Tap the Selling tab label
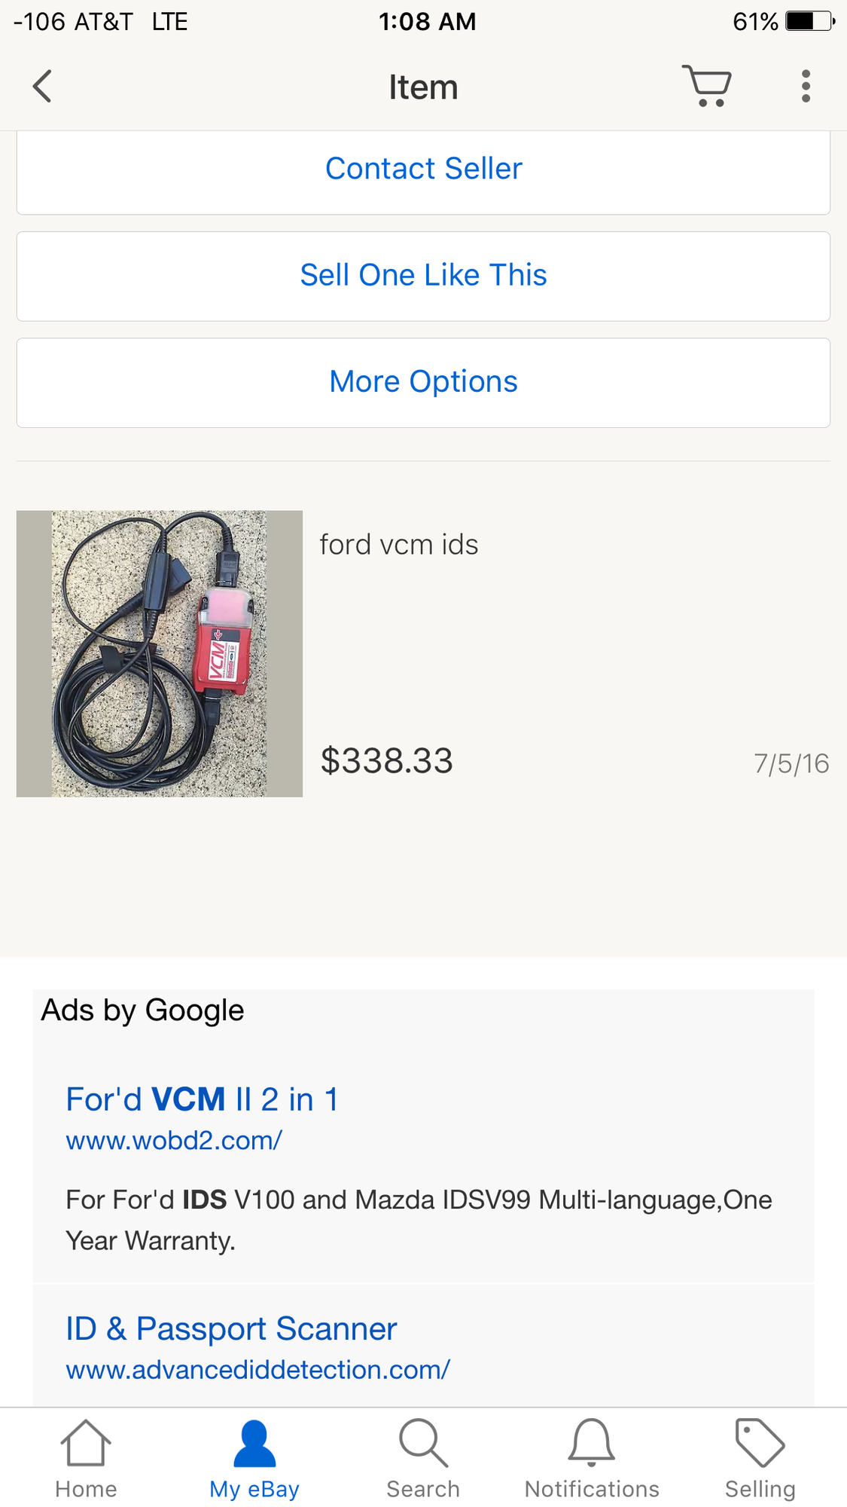This screenshot has width=847, height=1507. click(x=760, y=1489)
